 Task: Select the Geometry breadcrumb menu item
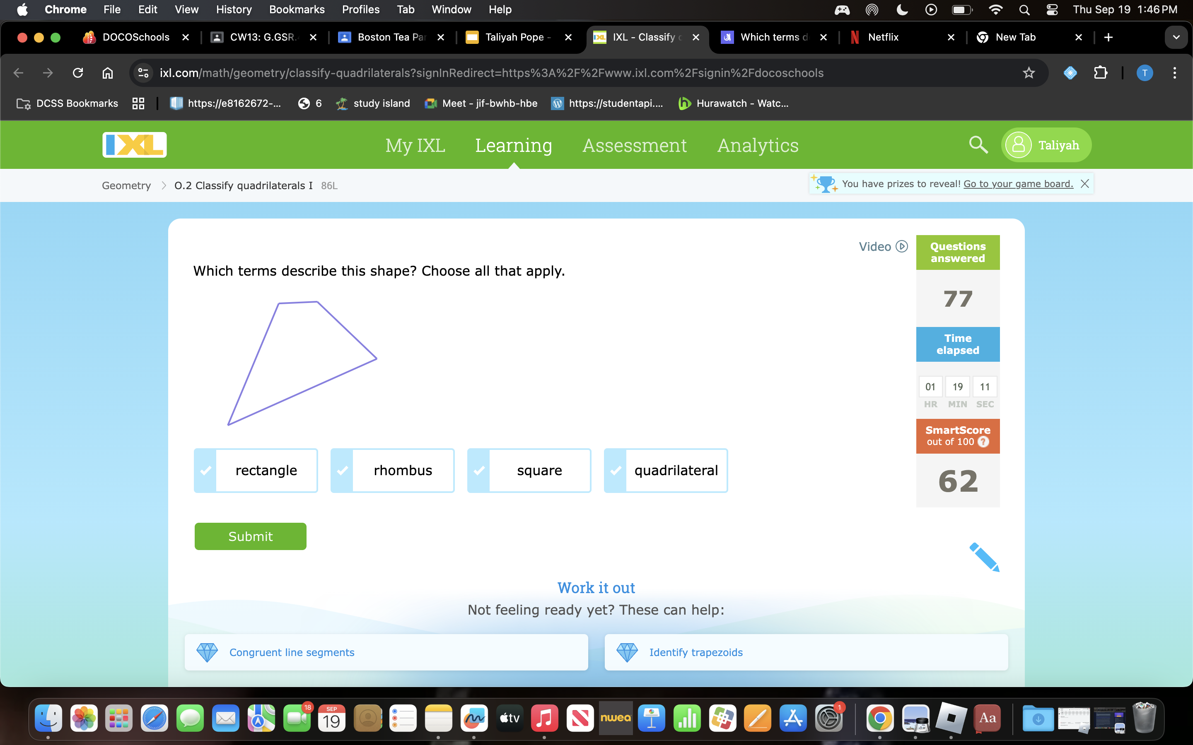point(126,185)
